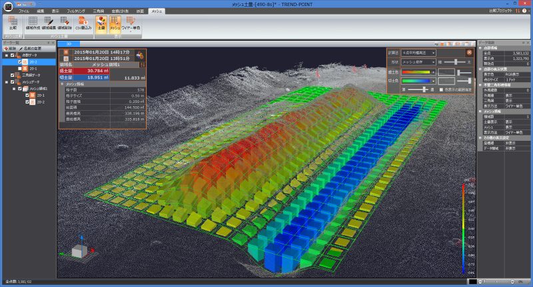The width and height of the screenshot is (533, 287).
Task: Collapse 点群の表示状態 section in right panel
Action: [480, 69]
